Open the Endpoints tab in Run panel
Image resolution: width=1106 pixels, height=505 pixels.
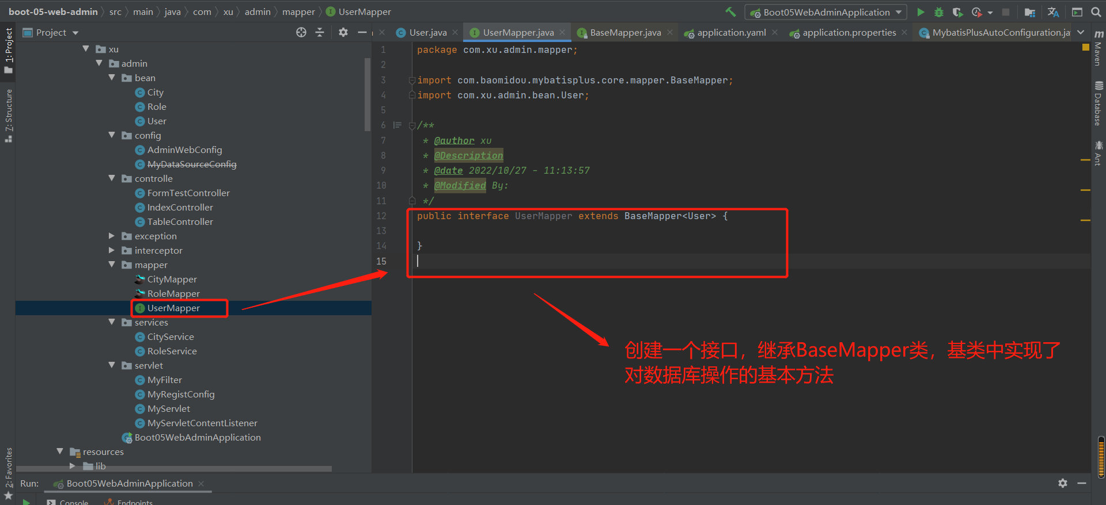click(129, 502)
